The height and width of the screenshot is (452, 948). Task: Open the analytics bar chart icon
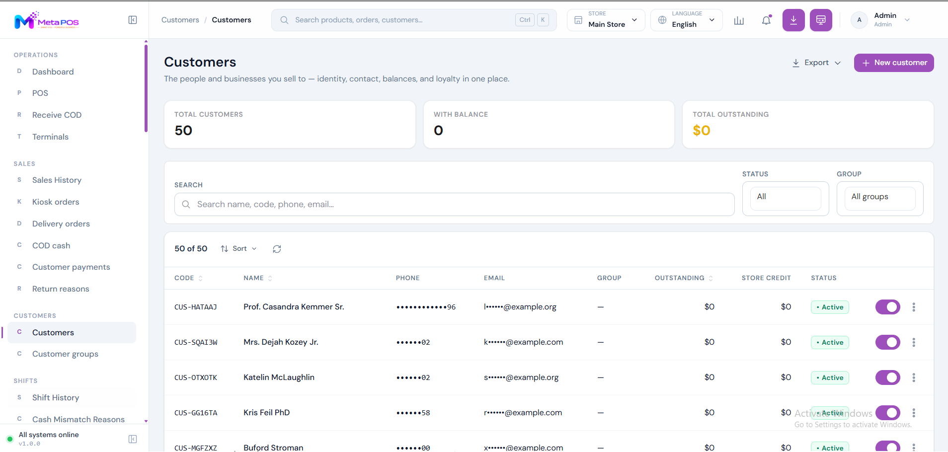739,20
